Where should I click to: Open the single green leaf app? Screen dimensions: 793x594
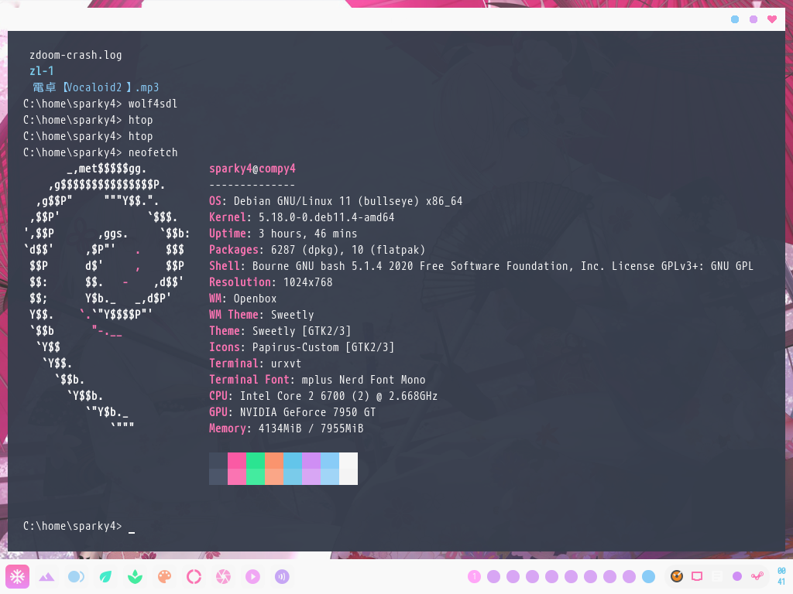pyautogui.click(x=105, y=576)
